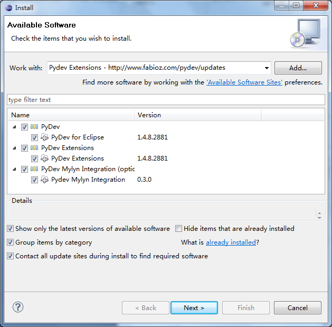Screen dimensions: 332x327
Task: Click the Version column header
Action: (197, 115)
